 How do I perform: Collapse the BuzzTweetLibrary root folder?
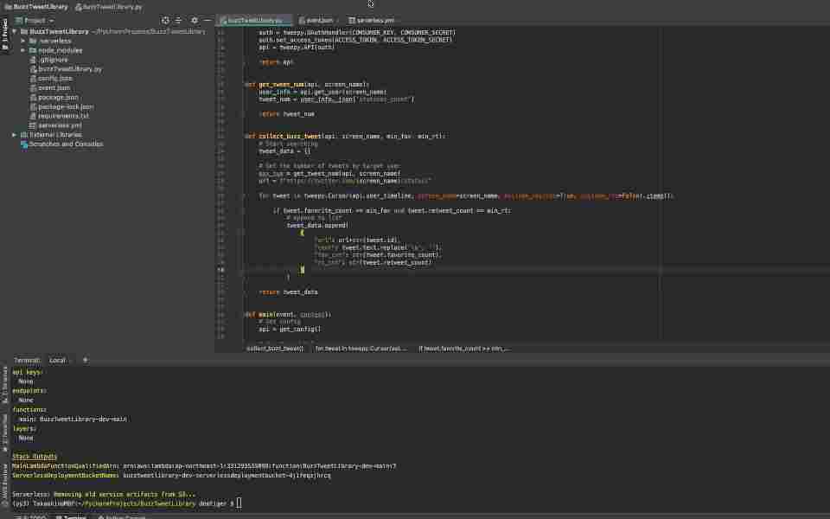[x=15, y=32]
